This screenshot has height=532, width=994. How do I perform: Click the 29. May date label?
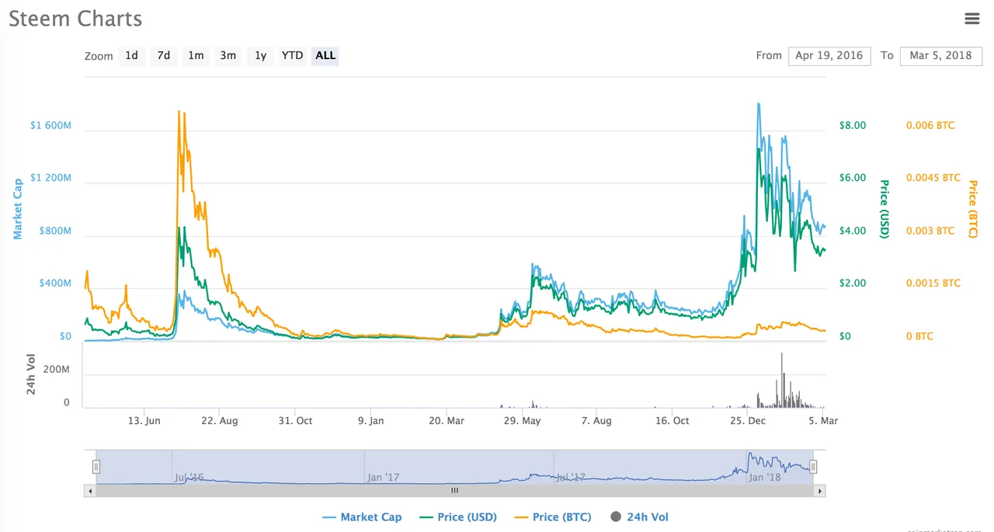click(522, 421)
